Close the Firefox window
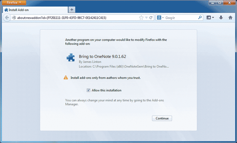The image size is (237, 143). point(229,3)
